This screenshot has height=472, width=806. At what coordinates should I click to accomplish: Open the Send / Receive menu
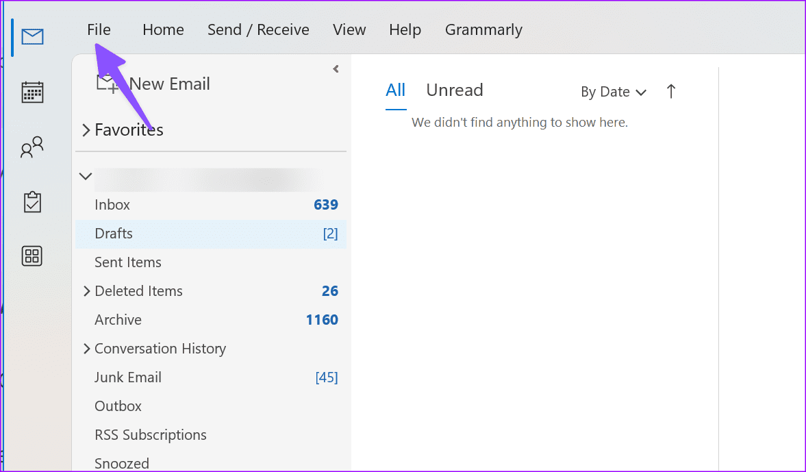258,29
